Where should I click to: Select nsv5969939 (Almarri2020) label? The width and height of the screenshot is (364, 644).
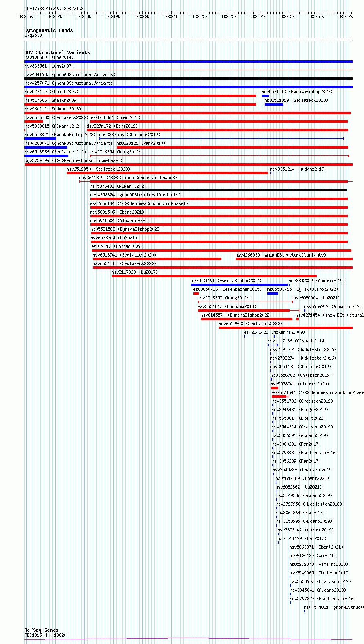333,306
